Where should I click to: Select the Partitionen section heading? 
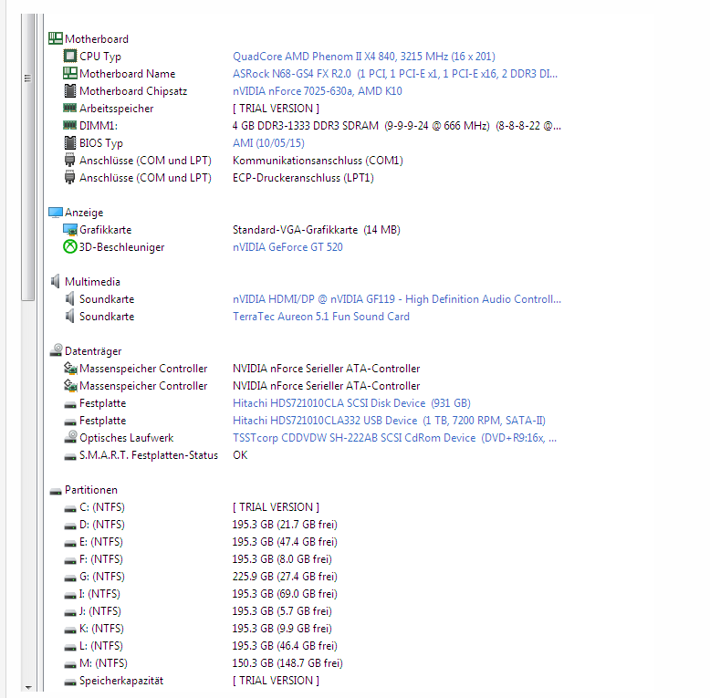point(91,490)
